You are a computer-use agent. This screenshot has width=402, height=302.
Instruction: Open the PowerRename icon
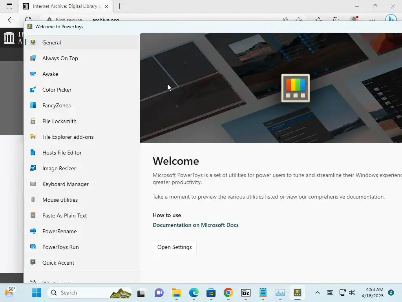[33, 231]
